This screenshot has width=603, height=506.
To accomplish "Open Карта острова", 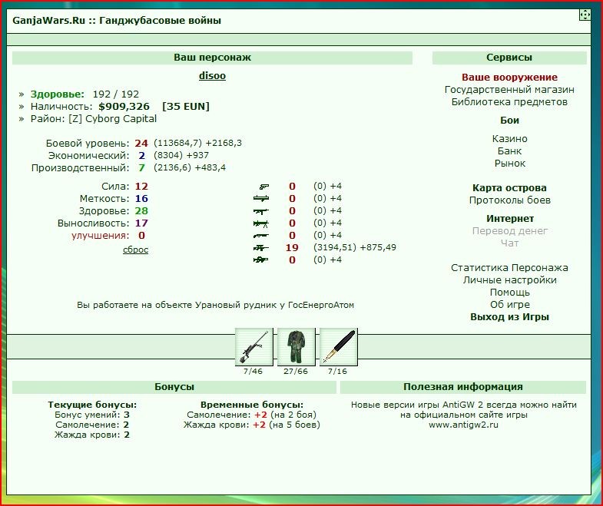I will [509, 188].
